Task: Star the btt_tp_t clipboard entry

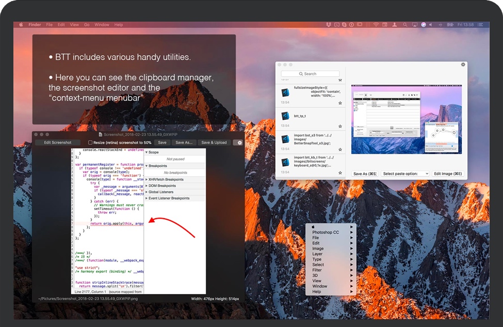Action: [x=340, y=127]
